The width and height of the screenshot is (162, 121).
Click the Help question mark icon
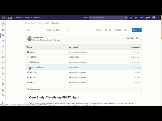pyautogui.click(x=147, y=18)
